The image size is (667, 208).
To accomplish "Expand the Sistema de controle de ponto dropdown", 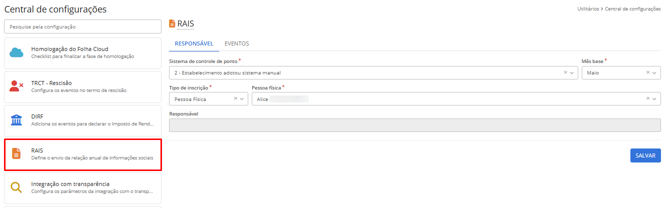I will click(x=572, y=72).
